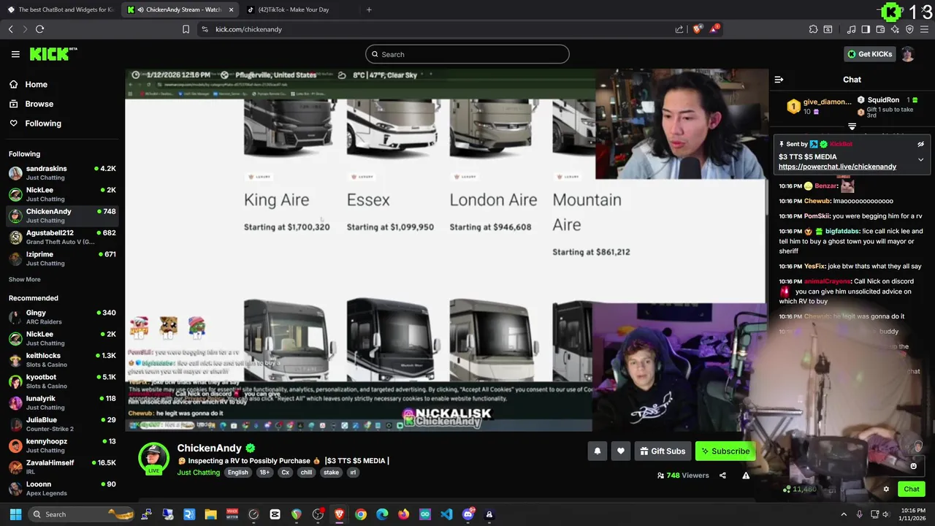Image resolution: width=935 pixels, height=526 pixels.
Task: Open Iziprime channel in sidebar
Action: pyautogui.click(x=62, y=259)
